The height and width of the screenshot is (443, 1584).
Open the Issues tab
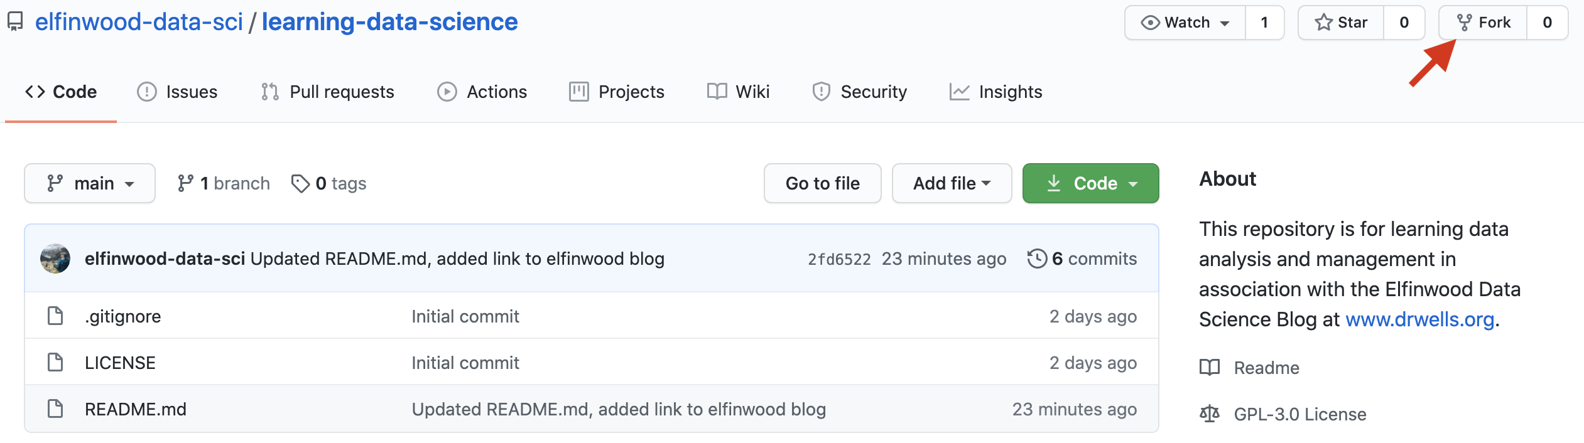(x=177, y=92)
